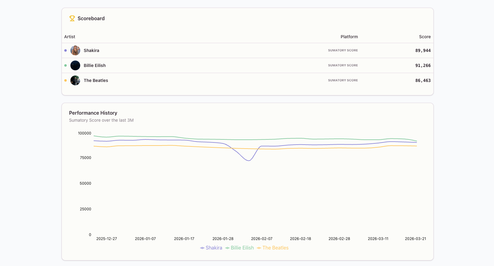This screenshot has width=494, height=266.
Task: Click Billie Eilish's green color dot
Action: pos(65,65)
